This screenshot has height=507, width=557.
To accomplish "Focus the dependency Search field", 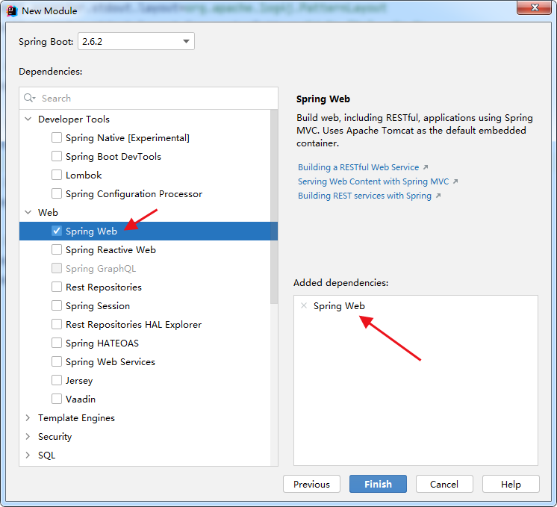I will pos(149,98).
